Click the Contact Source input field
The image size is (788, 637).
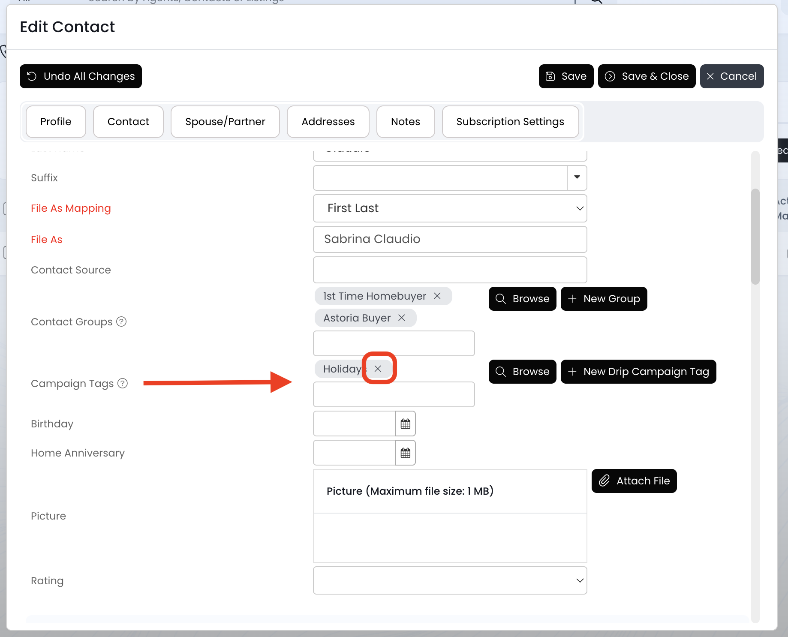pos(450,270)
